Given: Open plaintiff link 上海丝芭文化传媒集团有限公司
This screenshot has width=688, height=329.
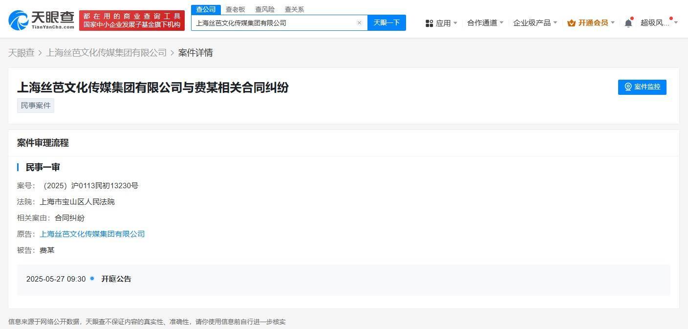Looking at the screenshot, I should tap(92, 234).
